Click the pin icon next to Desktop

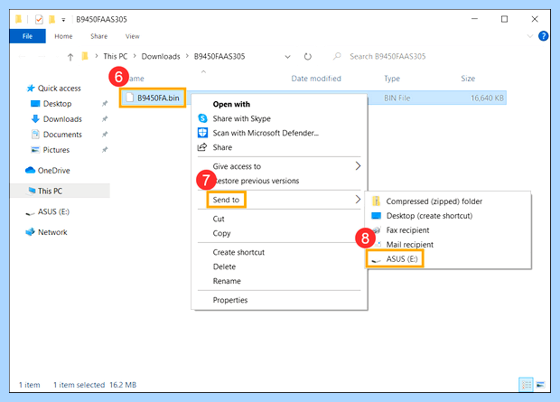[105, 104]
